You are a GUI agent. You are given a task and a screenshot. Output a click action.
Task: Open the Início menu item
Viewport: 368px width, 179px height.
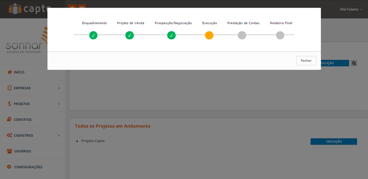[33, 72]
